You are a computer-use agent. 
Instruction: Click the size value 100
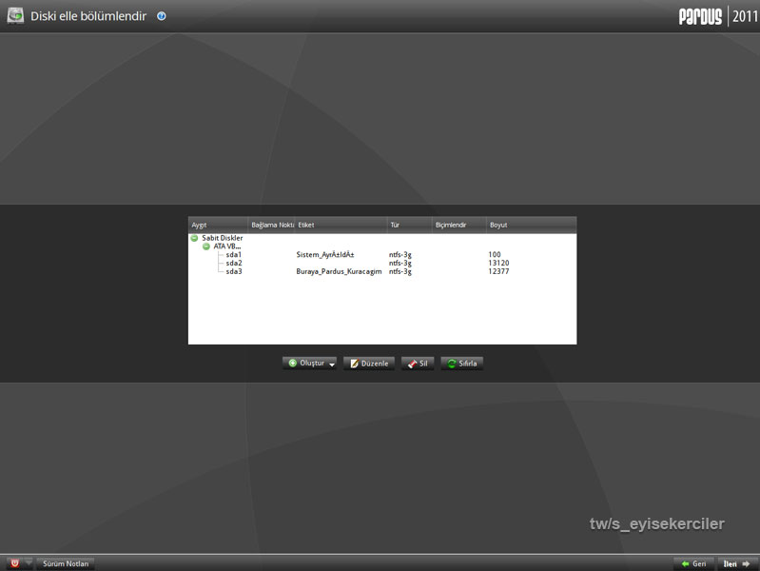(x=495, y=255)
